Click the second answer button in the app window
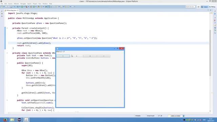Image resolution: width=217 pixels, height=122 pixels. pos(77,56)
